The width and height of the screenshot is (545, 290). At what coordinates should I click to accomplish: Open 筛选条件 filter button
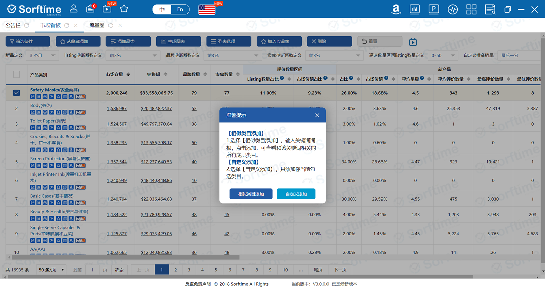coord(28,41)
